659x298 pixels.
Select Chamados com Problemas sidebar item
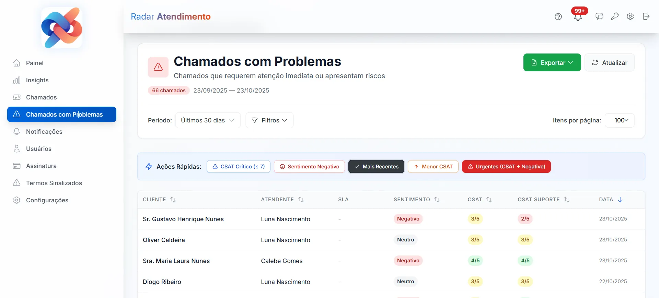pyautogui.click(x=62, y=115)
